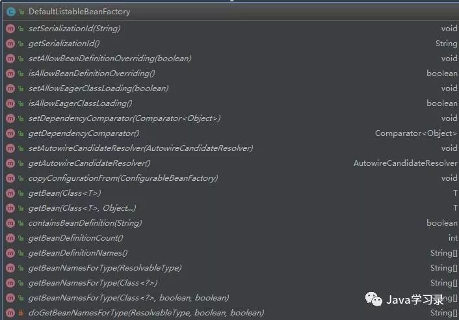The image size is (459, 320).
Task: Click method icon for isAllowEagerClassLoading()
Action: (10, 103)
